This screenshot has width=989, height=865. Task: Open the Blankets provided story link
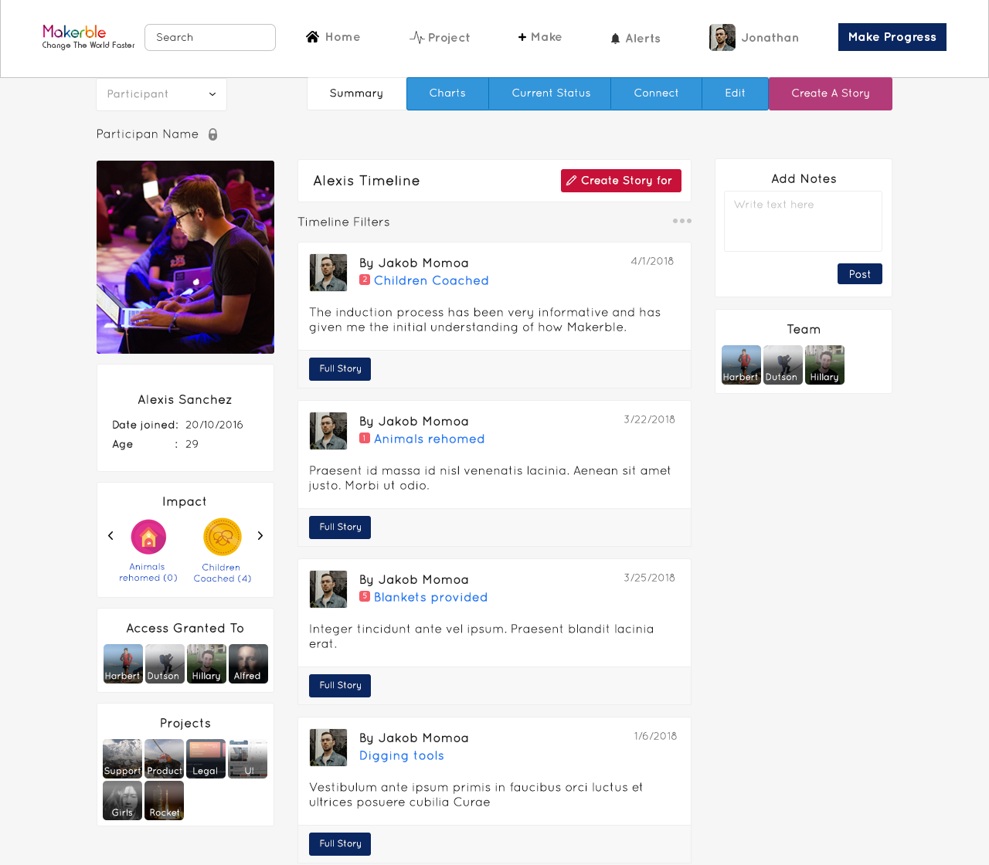pyautogui.click(x=431, y=597)
